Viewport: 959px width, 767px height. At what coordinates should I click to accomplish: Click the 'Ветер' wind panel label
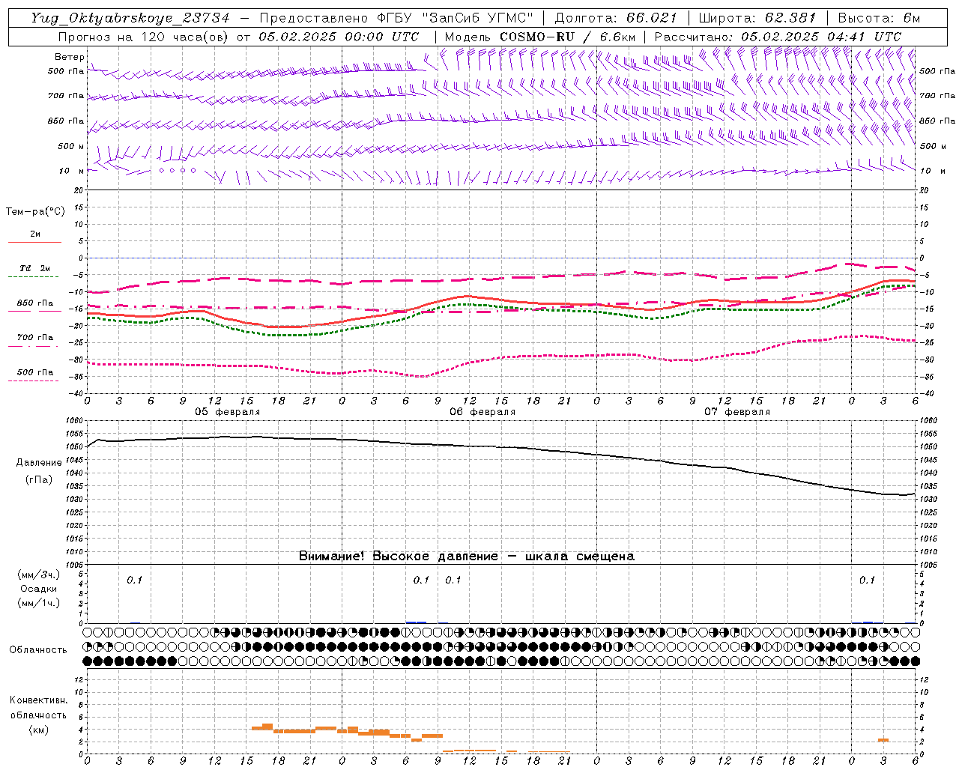[69, 57]
